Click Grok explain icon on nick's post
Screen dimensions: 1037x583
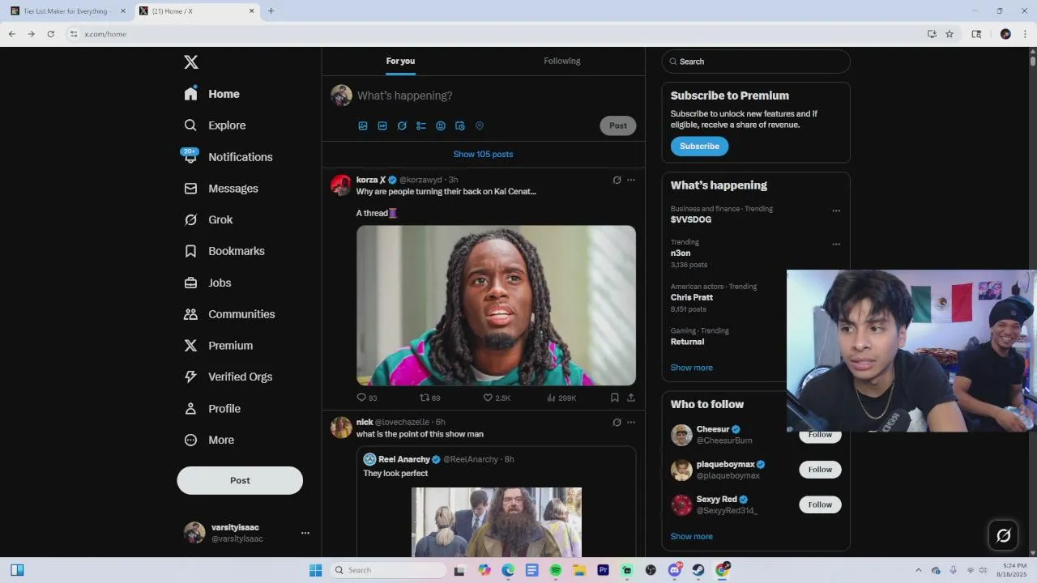[617, 422]
